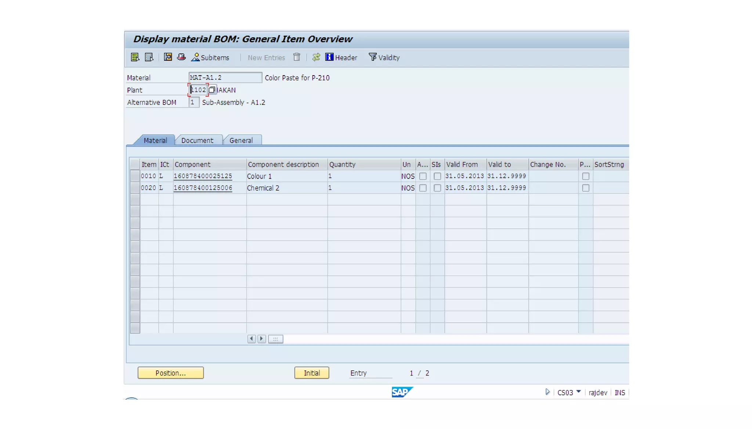
Task: Click the Quantity column header
Action: (x=364, y=164)
